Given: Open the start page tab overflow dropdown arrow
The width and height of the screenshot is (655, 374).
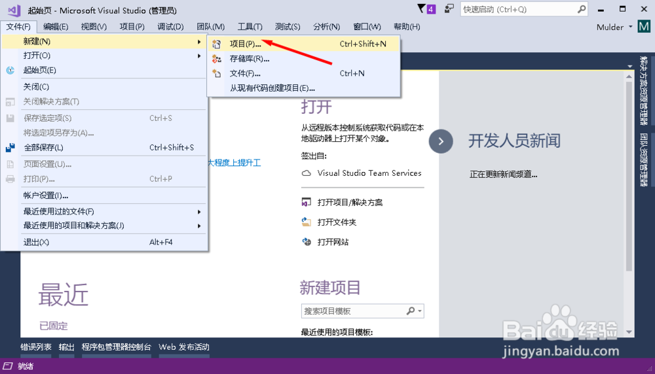Looking at the screenshot, I should tap(630, 66).
